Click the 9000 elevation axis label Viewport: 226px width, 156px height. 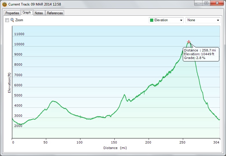[18, 54]
